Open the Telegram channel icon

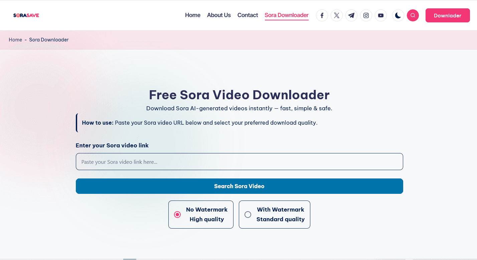pos(351,15)
